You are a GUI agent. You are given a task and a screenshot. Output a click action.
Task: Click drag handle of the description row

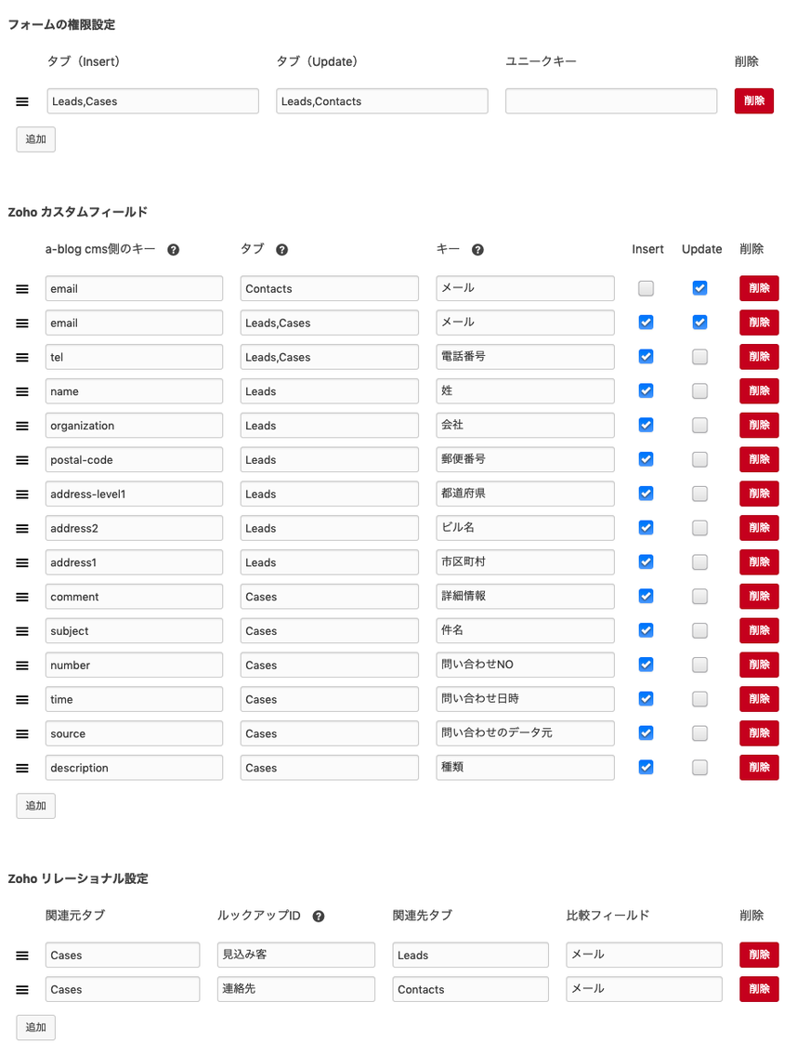pyautogui.click(x=22, y=768)
